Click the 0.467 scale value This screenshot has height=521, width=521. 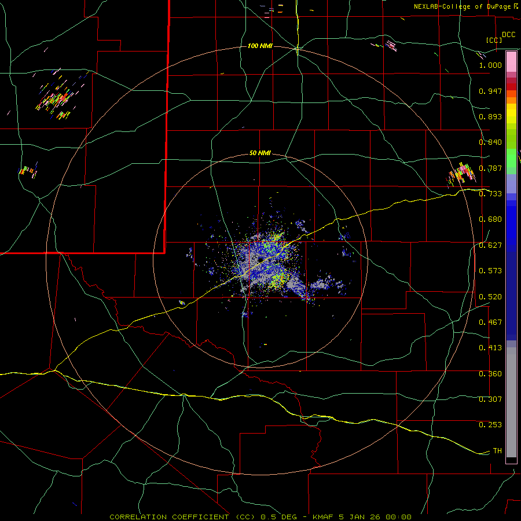490,322
